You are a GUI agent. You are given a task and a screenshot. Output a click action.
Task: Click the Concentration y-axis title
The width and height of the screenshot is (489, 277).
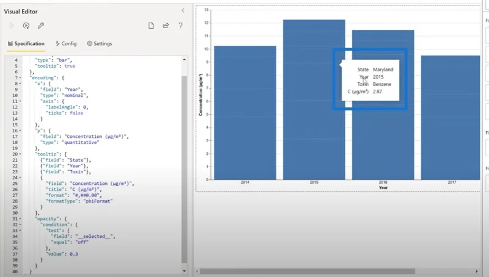(x=200, y=95)
